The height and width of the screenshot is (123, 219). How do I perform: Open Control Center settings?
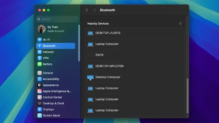coord(56,97)
